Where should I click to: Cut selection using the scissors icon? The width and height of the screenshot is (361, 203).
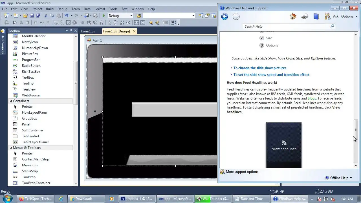(46, 16)
